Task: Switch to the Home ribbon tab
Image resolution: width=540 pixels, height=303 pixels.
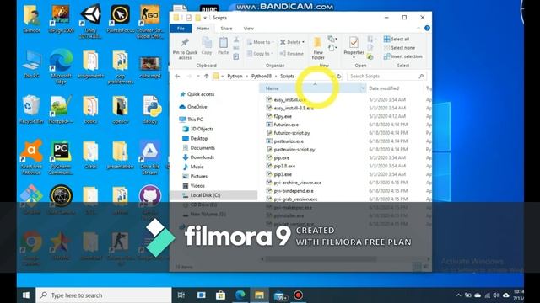Action: [203, 29]
